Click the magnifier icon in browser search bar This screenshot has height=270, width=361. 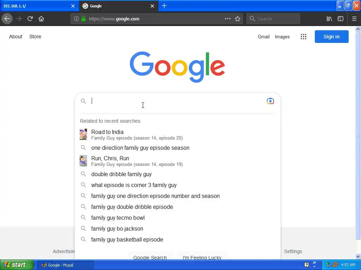tap(252, 19)
